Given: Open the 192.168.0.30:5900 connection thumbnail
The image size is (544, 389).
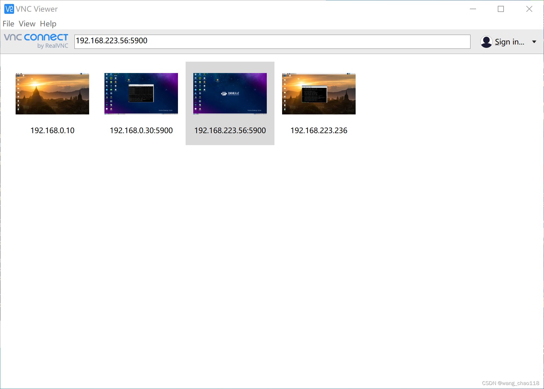Looking at the screenshot, I should click(141, 94).
